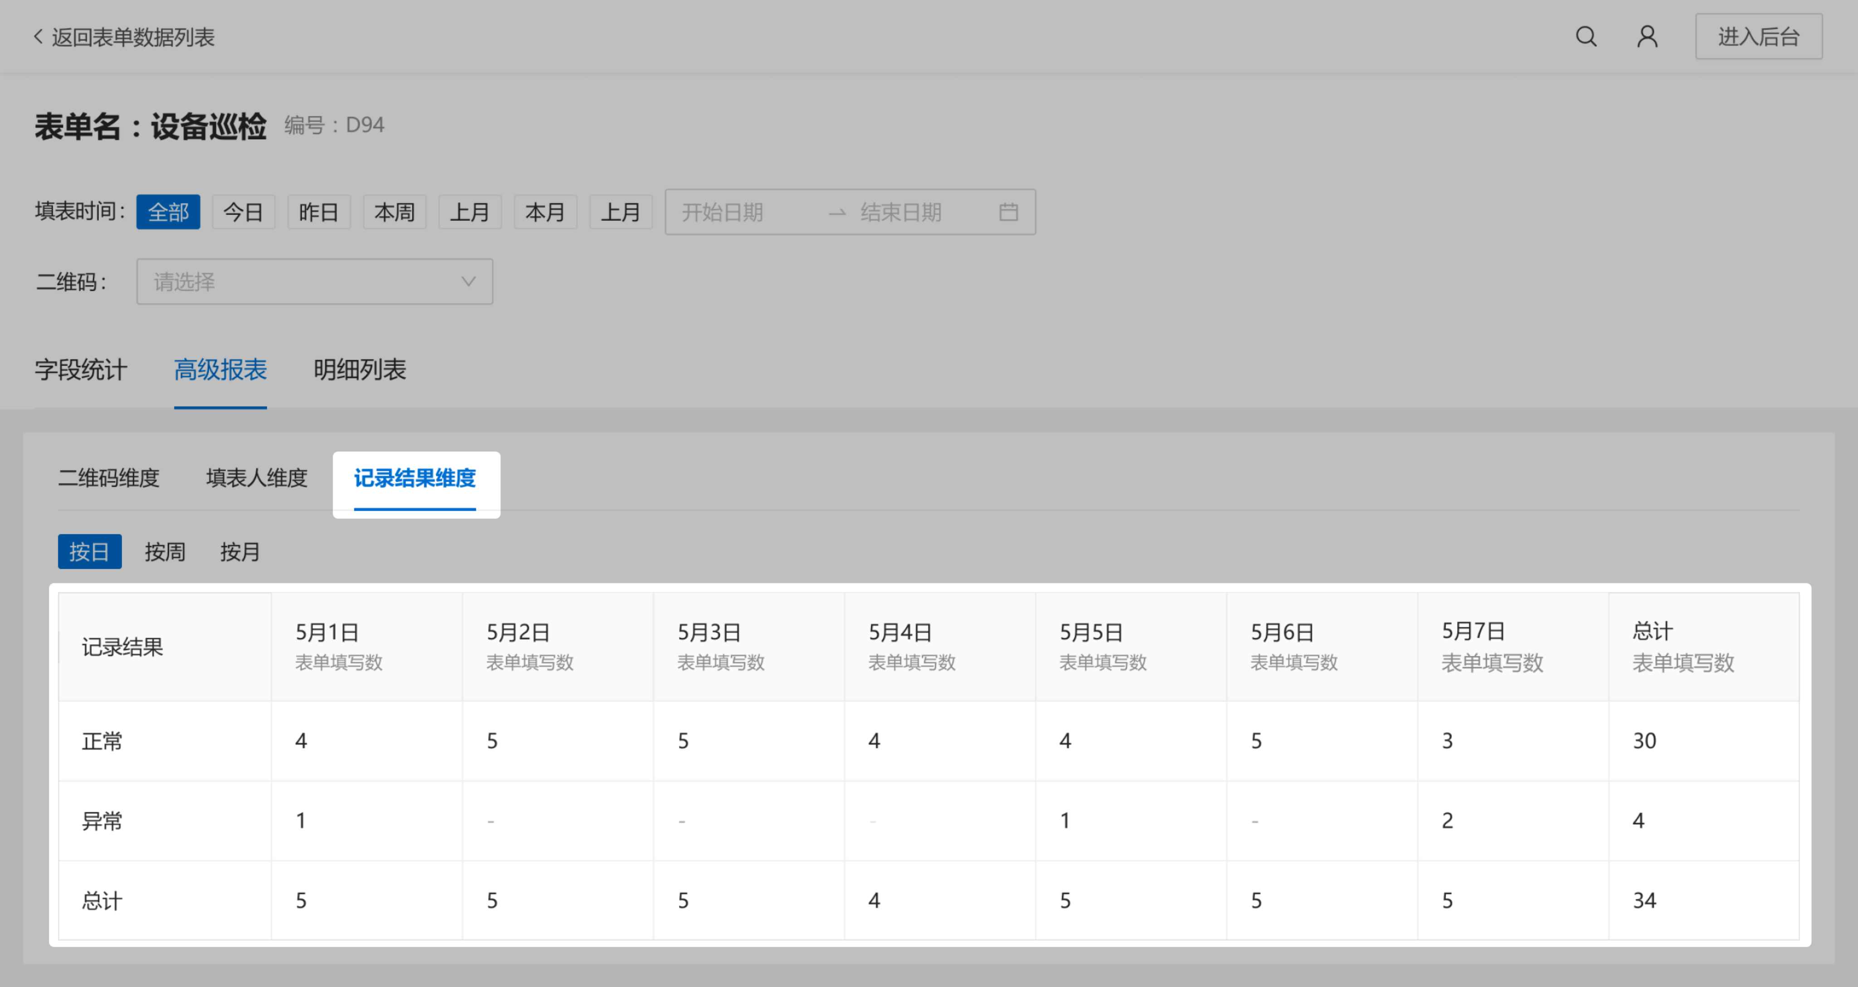Select the 本周 time filter
This screenshot has height=987, width=1858.
tap(395, 212)
